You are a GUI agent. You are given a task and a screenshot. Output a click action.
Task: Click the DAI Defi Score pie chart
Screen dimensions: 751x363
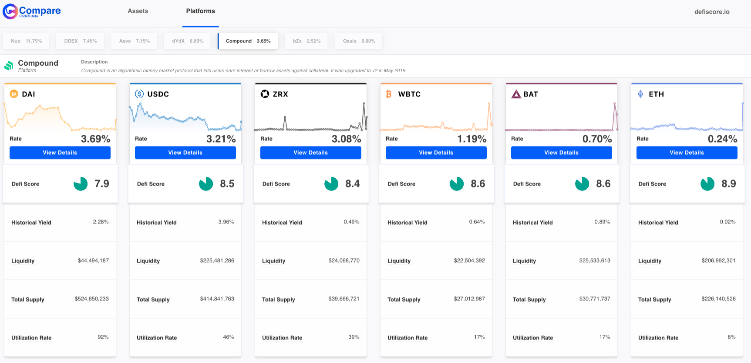tap(81, 184)
